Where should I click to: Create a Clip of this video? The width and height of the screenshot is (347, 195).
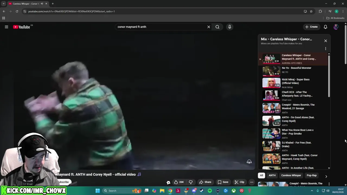[x=239, y=182]
